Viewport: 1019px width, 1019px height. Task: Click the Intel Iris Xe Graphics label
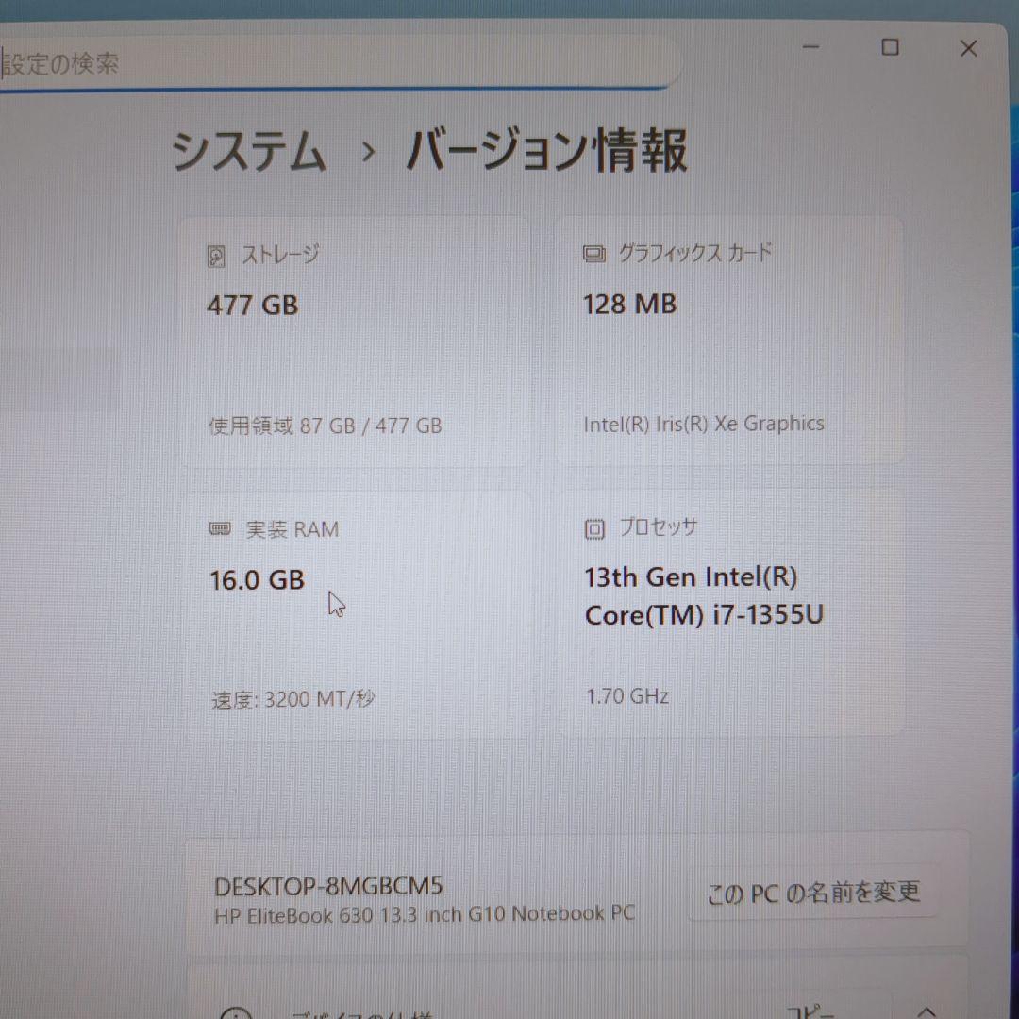[702, 424]
